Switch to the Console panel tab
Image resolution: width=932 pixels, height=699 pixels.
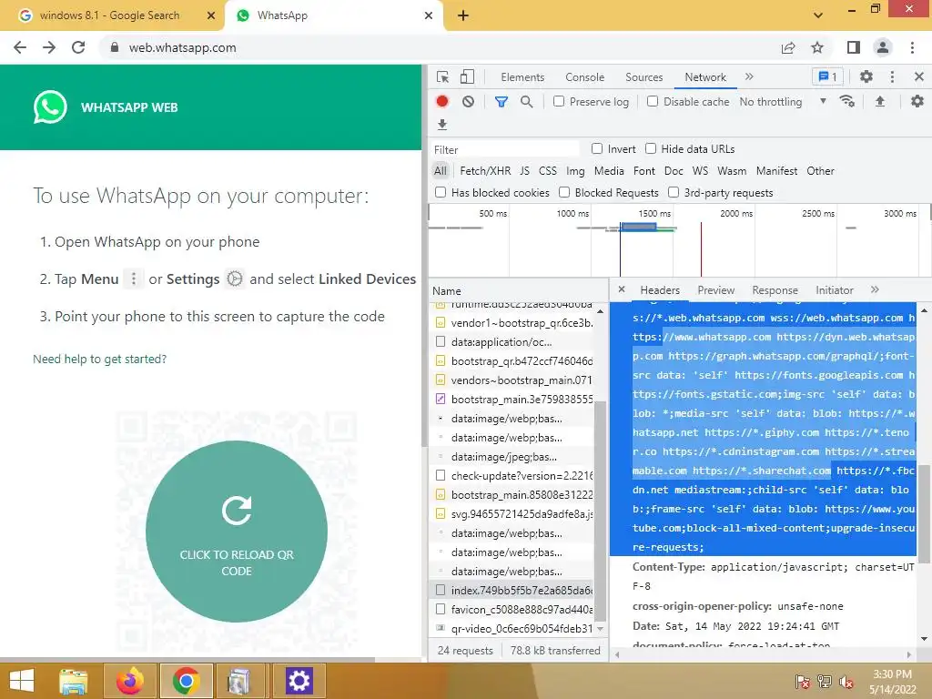click(x=585, y=77)
